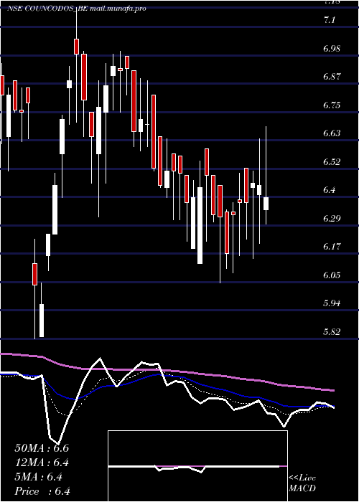Click the 5.82 price axis label
Viewport: 359px width, 502px height.
pyautogui.click(x=332, y=331)
